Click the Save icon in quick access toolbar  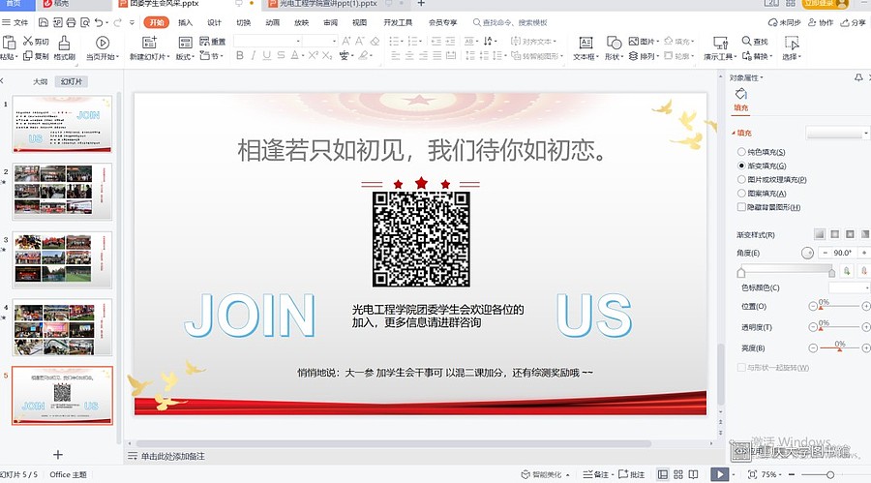click(x=44, y=22)
